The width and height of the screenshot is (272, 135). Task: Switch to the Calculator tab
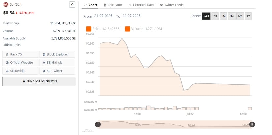tap(113, 5)
